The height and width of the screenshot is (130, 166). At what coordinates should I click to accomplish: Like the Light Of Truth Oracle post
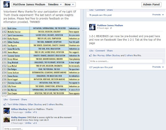point(6,99)
